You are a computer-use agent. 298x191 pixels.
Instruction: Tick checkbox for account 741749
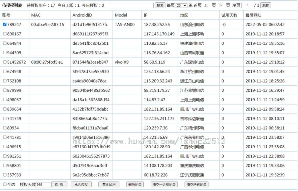pyautogui.click(x=5, y=119)
